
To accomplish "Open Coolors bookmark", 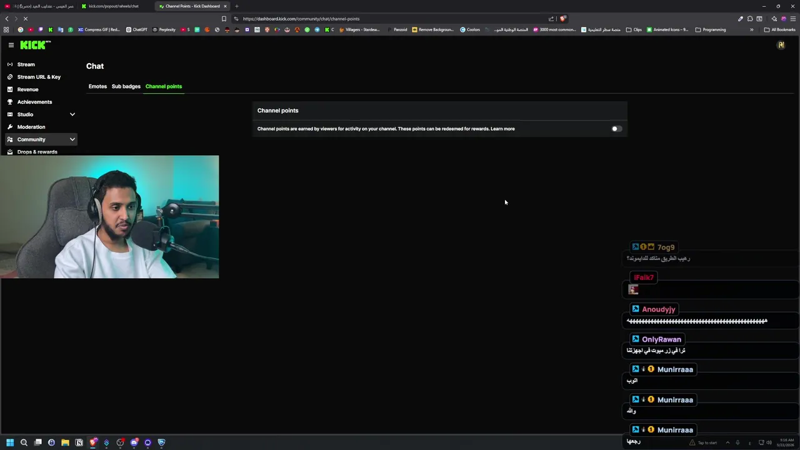I will point(470,29).
